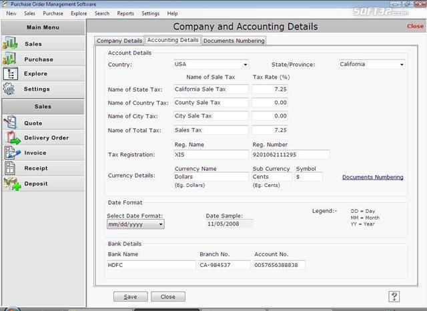This screenshot has height=311, width=427.
Task: Click the County Sale Tax name field
Action: tap(211, 103)
